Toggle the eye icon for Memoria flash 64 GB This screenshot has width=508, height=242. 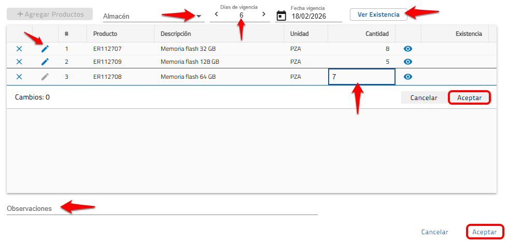(x=408, y=77)
